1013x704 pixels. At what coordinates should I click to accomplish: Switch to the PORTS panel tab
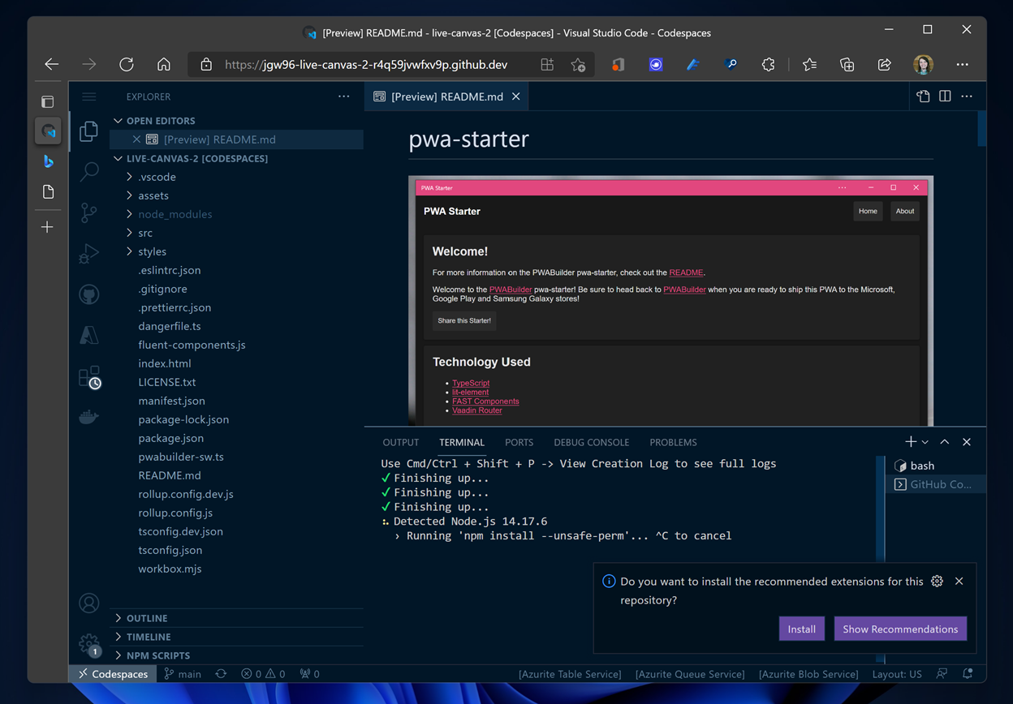tap(519, 443)
